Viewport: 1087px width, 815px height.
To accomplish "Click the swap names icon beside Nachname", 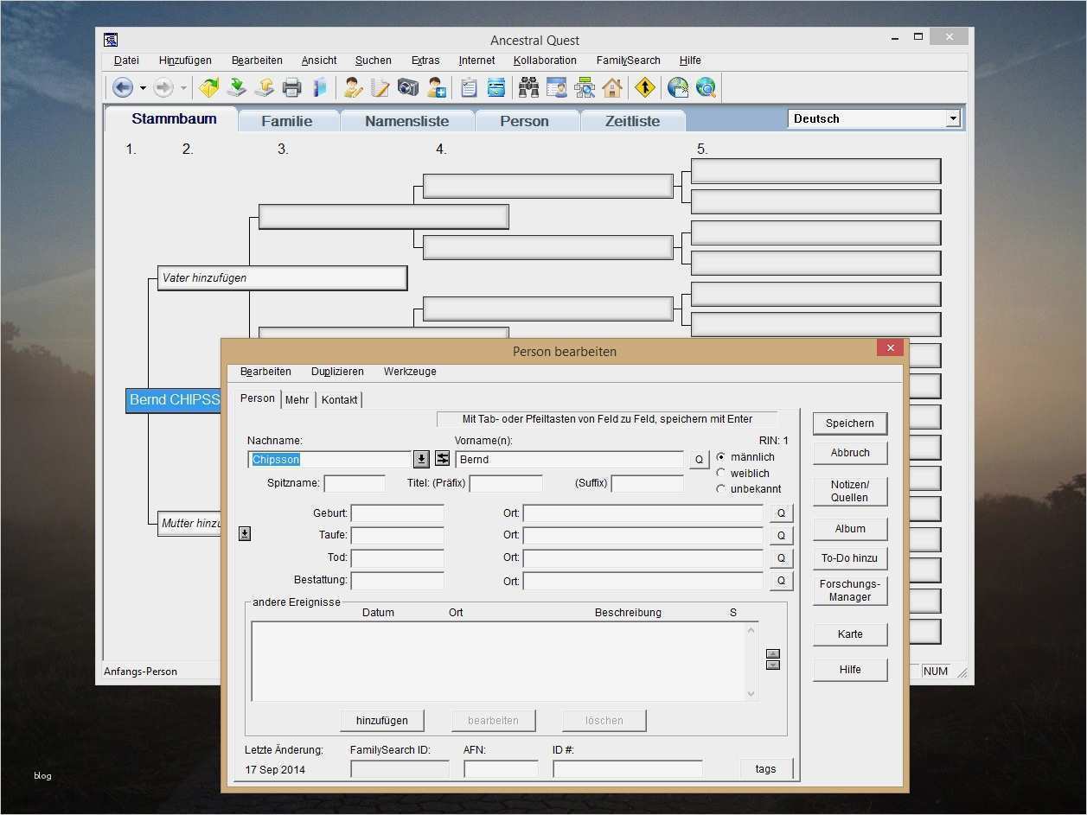I will 442,459.
